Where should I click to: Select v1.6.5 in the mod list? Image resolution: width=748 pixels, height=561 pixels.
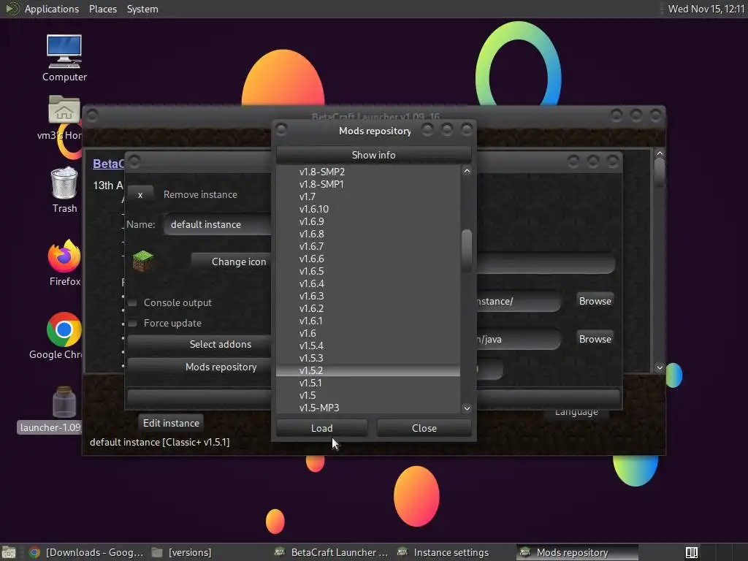(368, 271)
